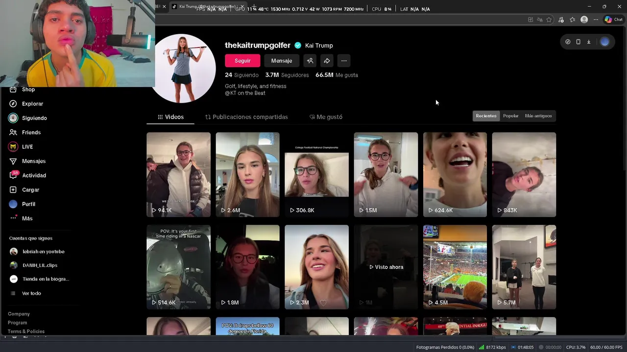Click the Cargar upload plus icon
This screenshot has width=627, height=352.
click(13, 190)
